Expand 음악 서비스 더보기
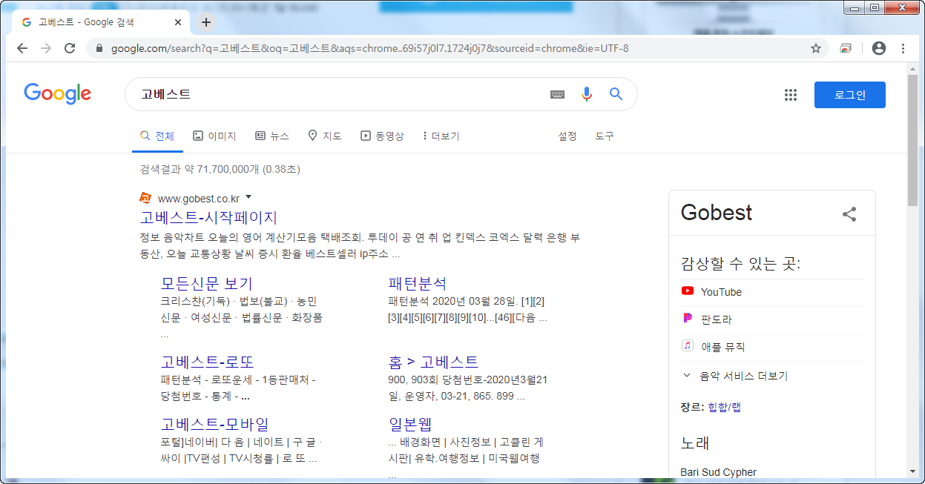Viewport: 925px width, 484px height. tap(734, 376)
